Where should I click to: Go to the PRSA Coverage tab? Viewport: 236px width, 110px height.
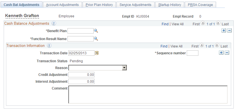coord(200,5)
